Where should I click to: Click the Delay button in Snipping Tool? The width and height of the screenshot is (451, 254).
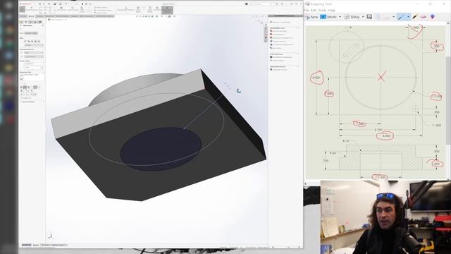pyautogui.click(x=352, y=17)
